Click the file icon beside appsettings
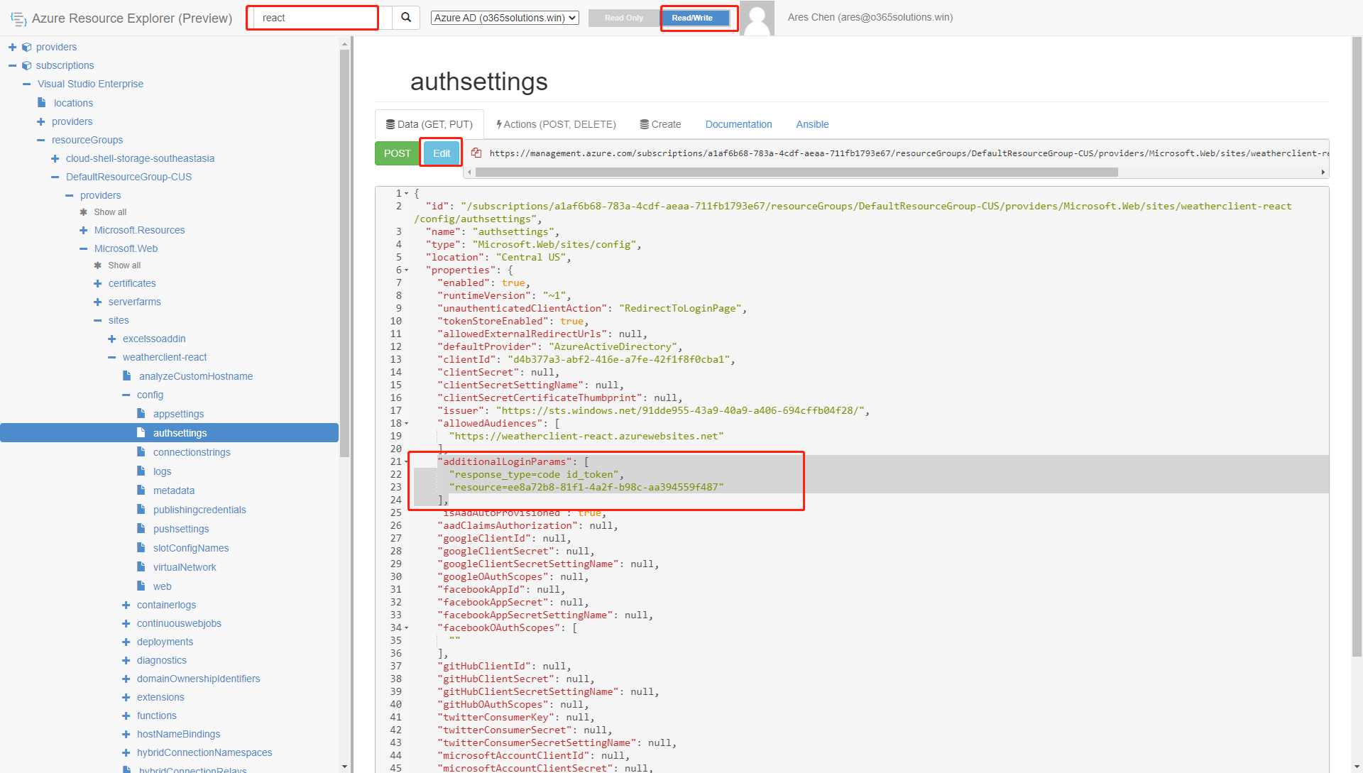 click(141, 413)
